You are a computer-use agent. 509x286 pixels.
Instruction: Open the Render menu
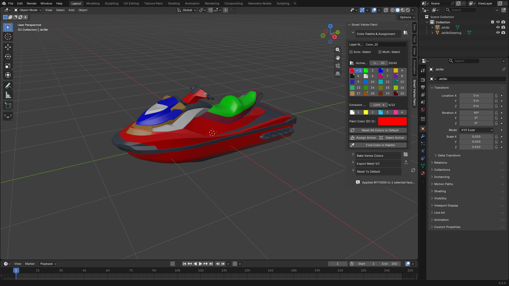32,3
